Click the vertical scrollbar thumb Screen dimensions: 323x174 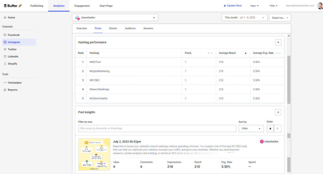(289, 80)
